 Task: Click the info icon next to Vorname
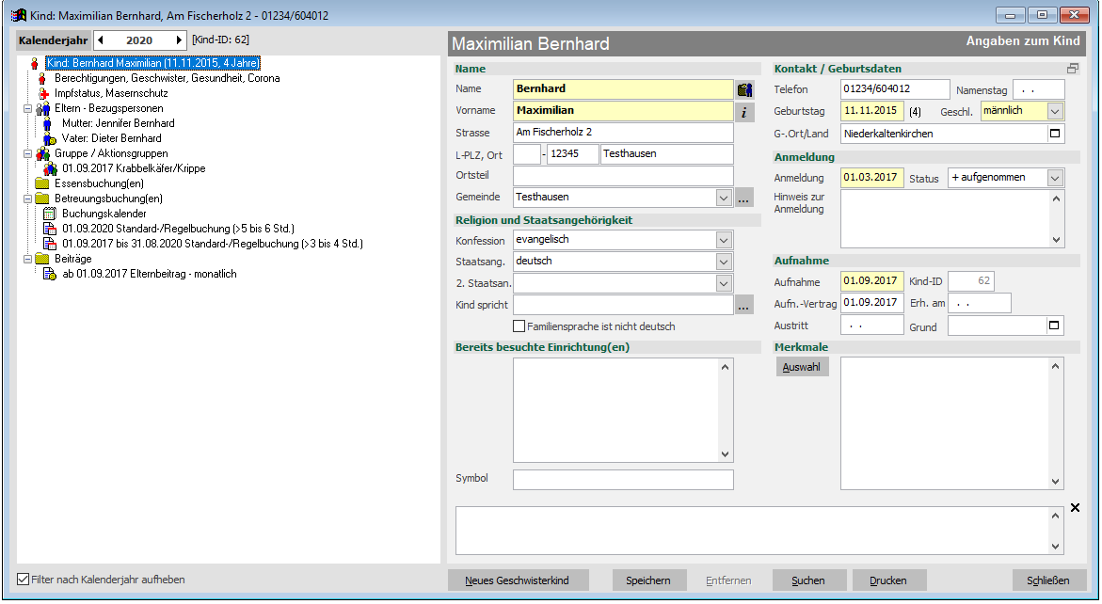point(745,112)
